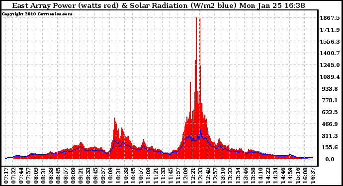Click the 10:09 time label

[x=110, y=176]
